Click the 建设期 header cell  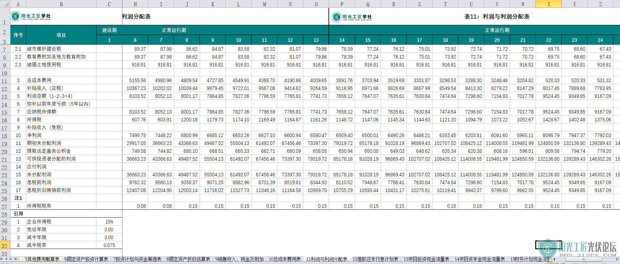(109, 30)
